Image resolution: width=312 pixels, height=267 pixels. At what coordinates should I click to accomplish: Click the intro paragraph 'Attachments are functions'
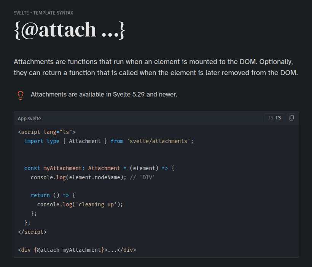pos(156,67)
